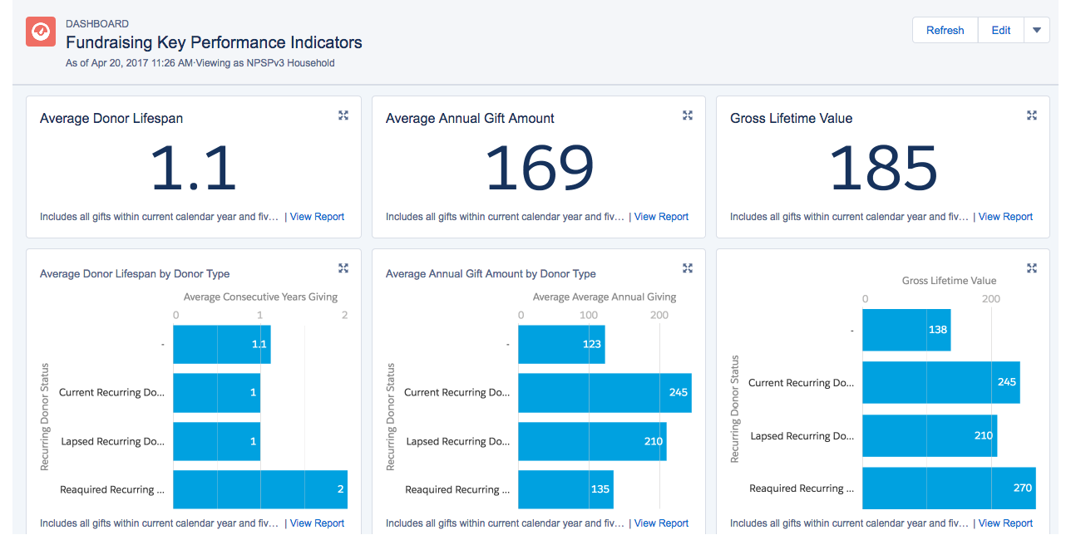
Task: Click the Current Recurring Donor bar showing 245
Action: pos(605,392)
